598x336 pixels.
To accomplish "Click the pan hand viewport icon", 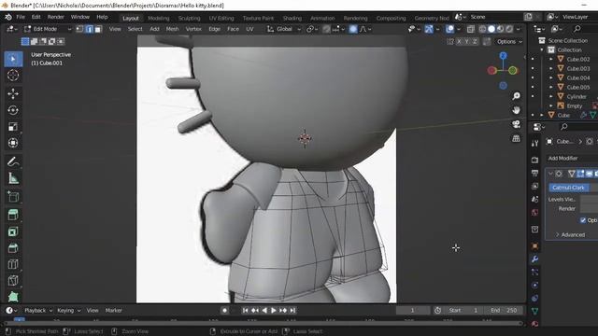I will click(516, 110).
